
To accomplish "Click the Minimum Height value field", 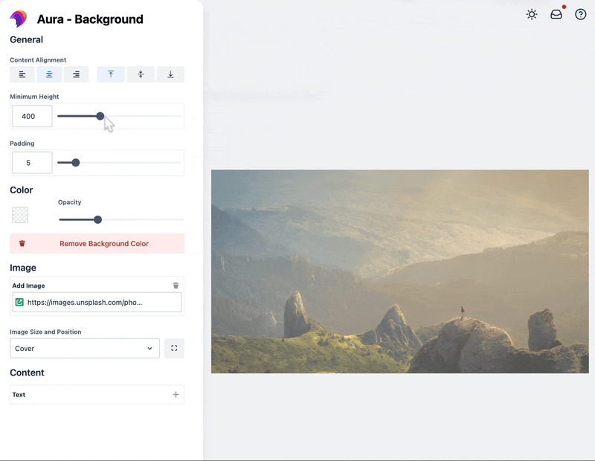I will [x=32, y=116].
